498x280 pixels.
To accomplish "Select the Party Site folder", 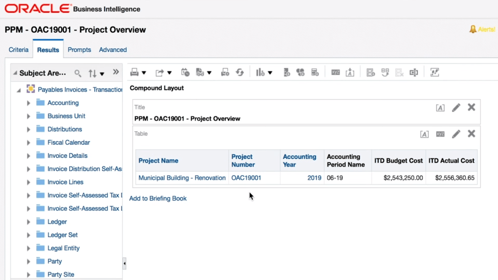I will [61, 274].
